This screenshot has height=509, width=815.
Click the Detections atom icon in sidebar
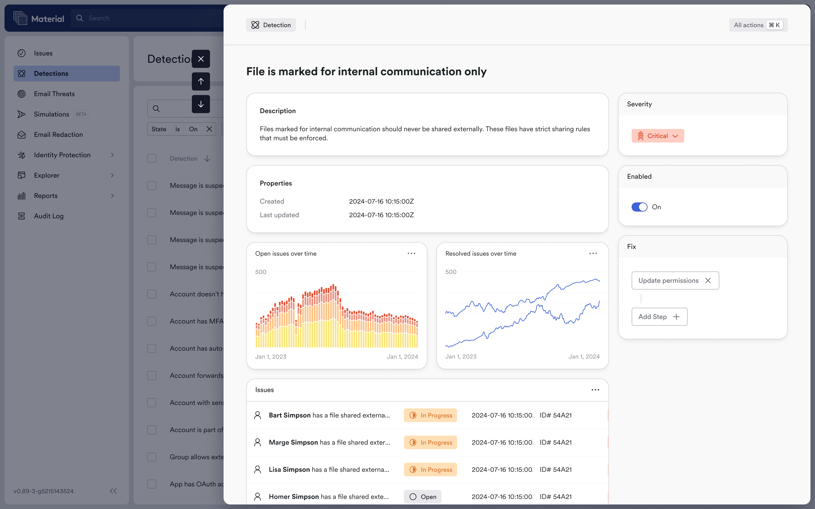tap(22, 74)
